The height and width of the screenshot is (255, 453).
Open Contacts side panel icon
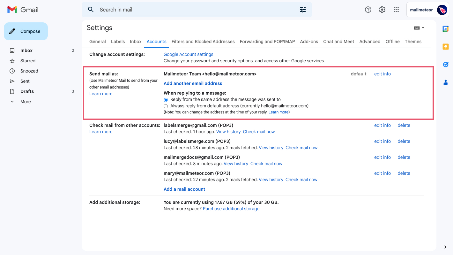click(446, 82)
